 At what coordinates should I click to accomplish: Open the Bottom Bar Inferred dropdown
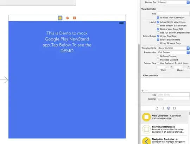[x=173, y=2]
